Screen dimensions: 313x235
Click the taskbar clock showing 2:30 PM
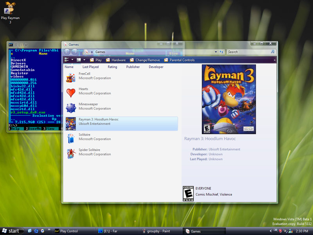tap(302, 231)
